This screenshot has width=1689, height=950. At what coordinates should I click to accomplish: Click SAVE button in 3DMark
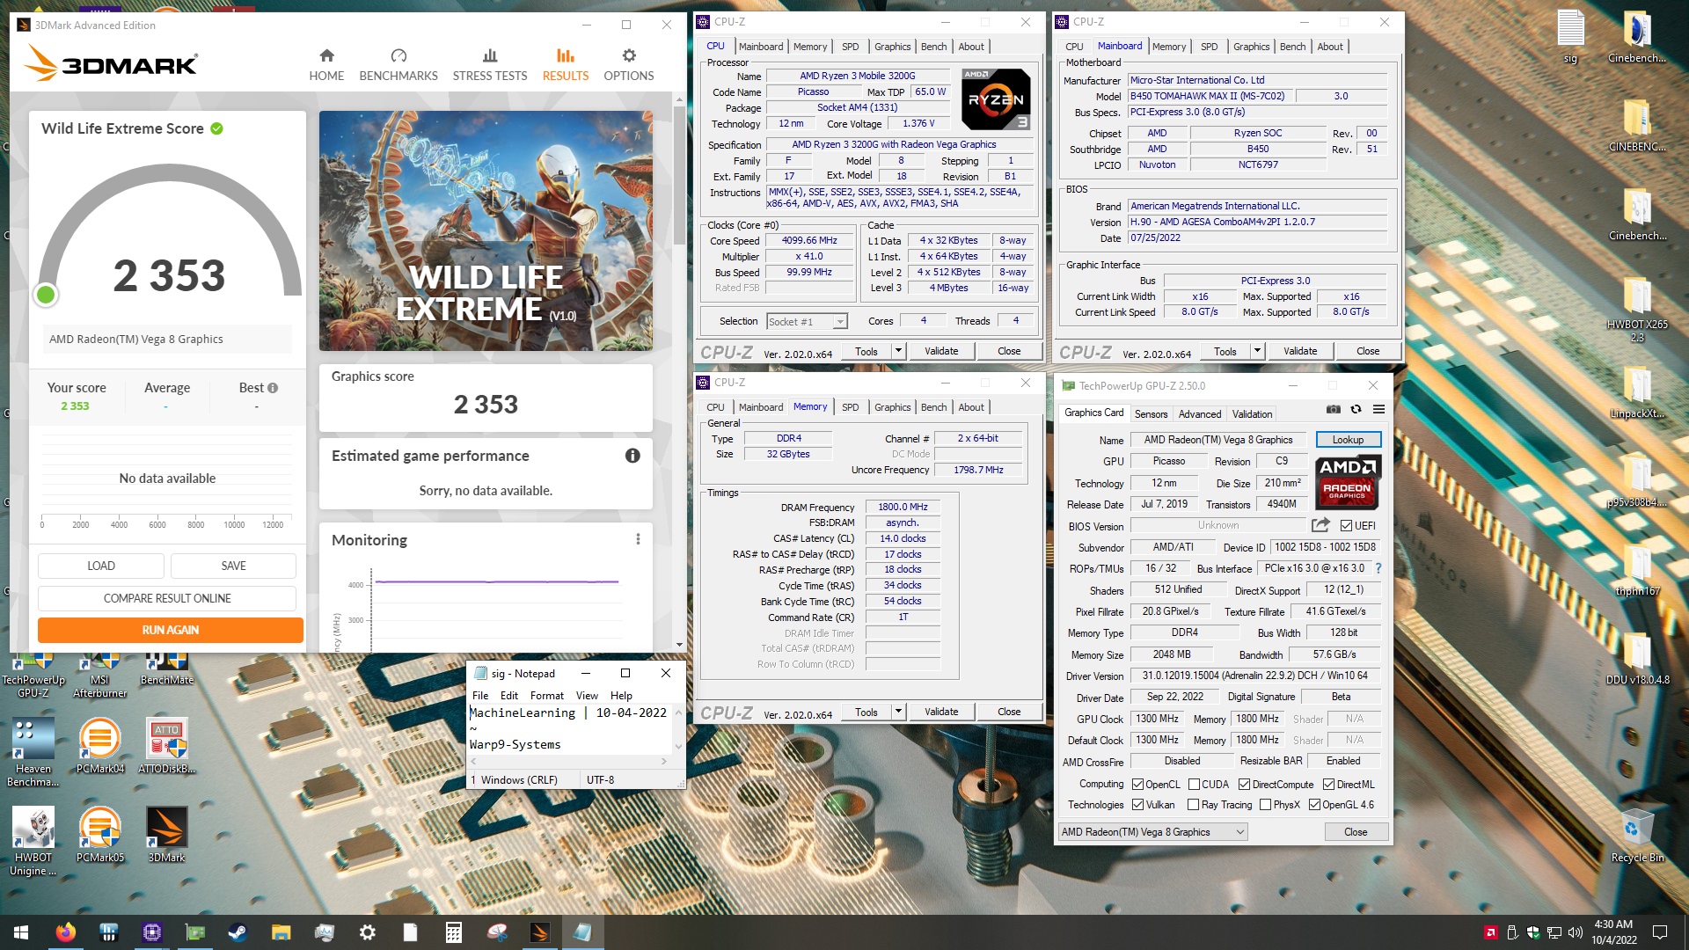pyautogui.click(x=234, y=566)
